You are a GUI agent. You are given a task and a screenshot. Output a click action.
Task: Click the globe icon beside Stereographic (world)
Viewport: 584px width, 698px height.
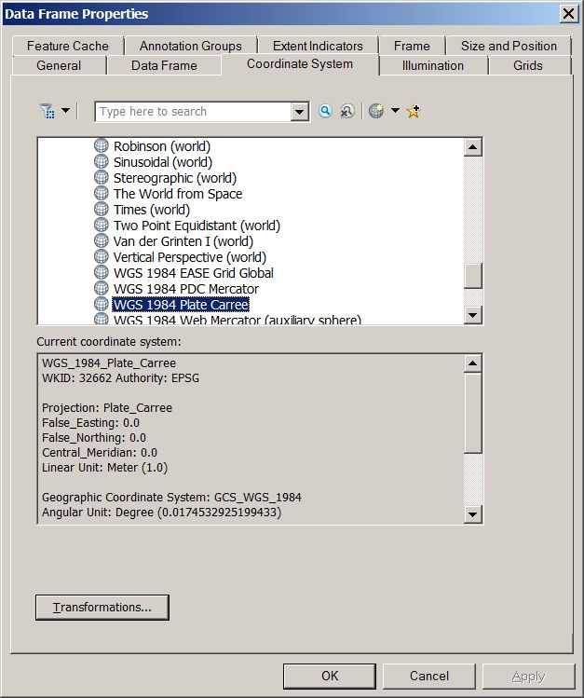(102, 177)
